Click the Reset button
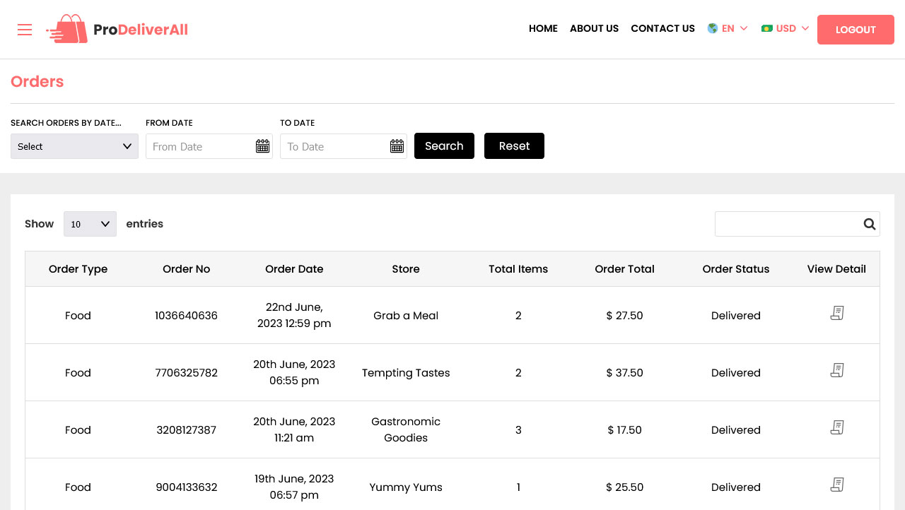905x510 pixels. [x=514, y=146]
